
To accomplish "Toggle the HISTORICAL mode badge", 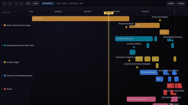I will [48, 3].
